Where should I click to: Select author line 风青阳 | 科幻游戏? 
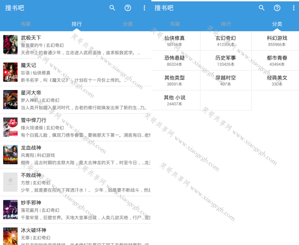point(38,155)
